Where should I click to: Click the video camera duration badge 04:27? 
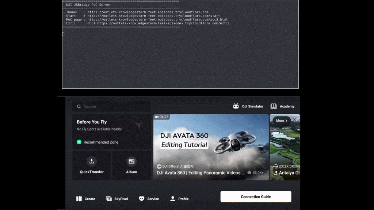[x=162, y=117]
